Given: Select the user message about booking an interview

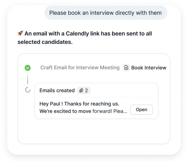Looking at the screenshot, I should pyautogui.click(x=105, y=13).
